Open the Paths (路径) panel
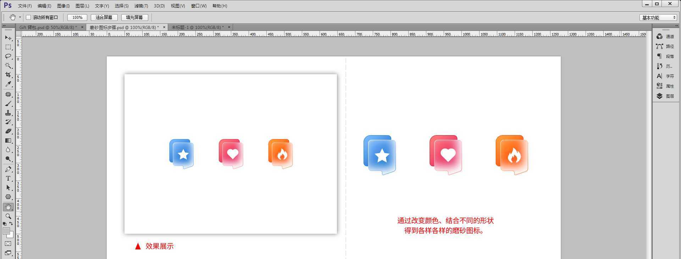The image size is (681, 259). coord(665,46)
